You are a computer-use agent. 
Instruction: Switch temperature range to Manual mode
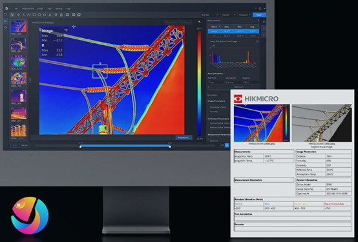24,145
